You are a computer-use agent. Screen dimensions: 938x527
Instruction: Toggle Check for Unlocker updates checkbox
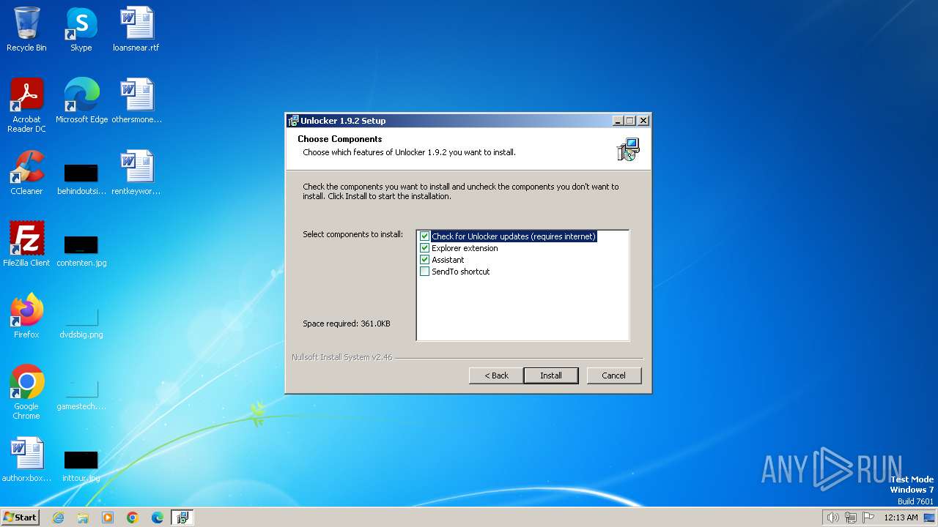pyautogui.click(x=424, y=236)
